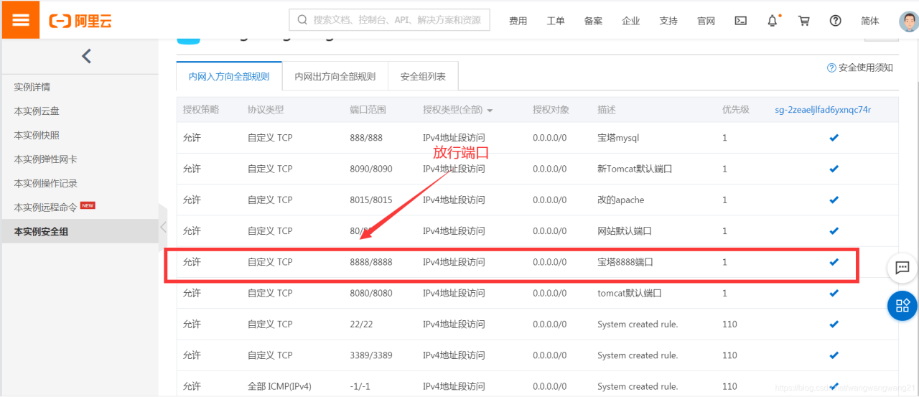The width and height of the screenshot is (919, 397).
Task: Switch to 安全组列表 tab
Action: [423, 76]
